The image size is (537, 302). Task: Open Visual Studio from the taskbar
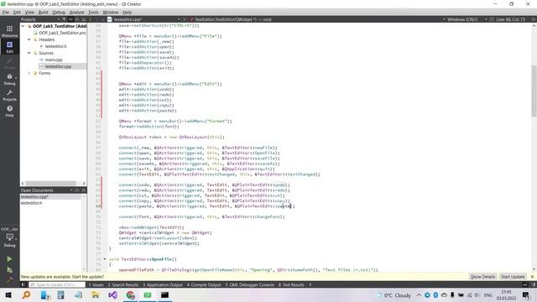112,294
